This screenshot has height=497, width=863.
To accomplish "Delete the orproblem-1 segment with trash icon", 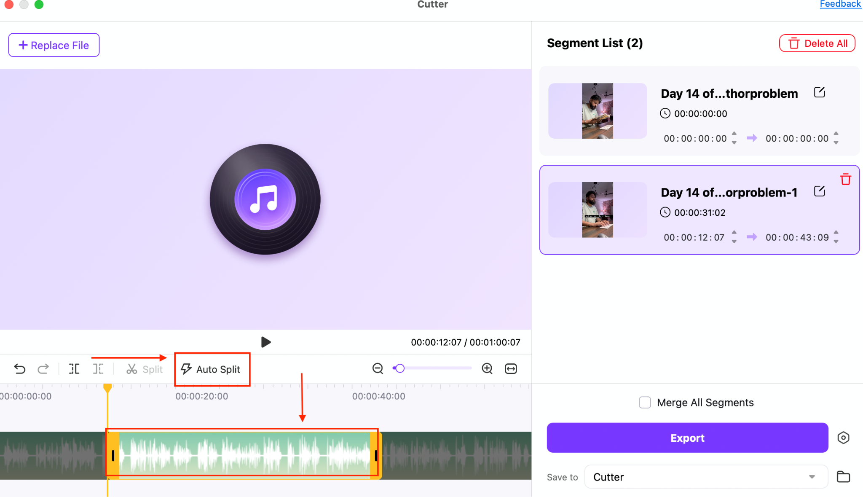I will [845, 179].
